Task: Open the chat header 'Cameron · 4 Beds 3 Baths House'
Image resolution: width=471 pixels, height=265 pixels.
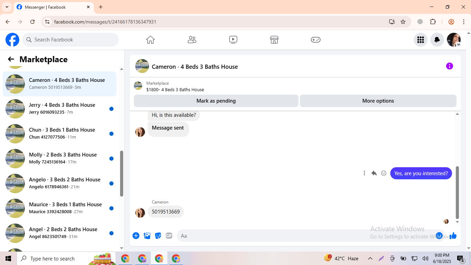Action: pyautogui.click(x=195, y=67)
